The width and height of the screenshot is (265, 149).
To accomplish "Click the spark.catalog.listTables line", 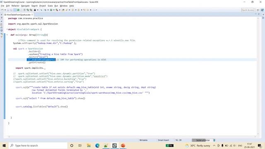I will [41, 107].
